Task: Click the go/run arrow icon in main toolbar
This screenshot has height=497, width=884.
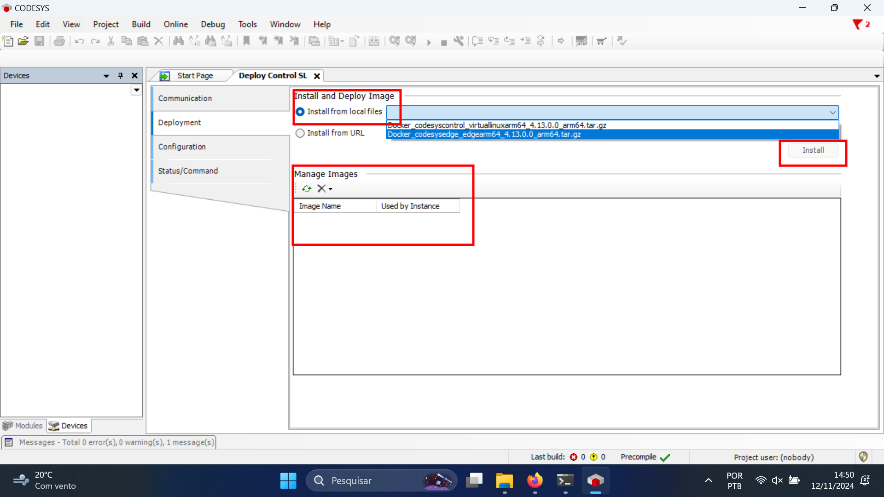Action: (428, 41)
